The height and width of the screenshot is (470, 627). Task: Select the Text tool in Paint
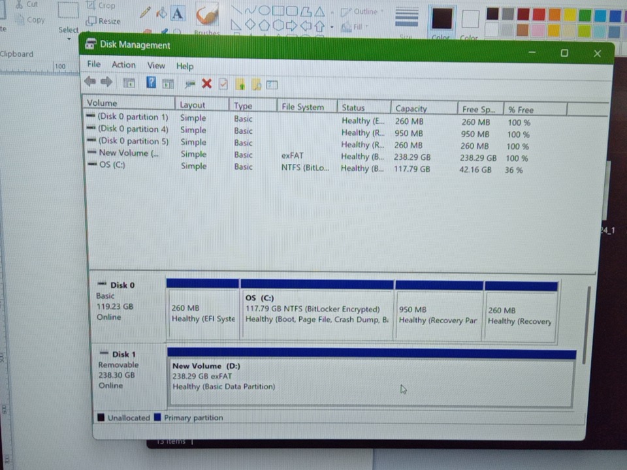click(178, 13)
